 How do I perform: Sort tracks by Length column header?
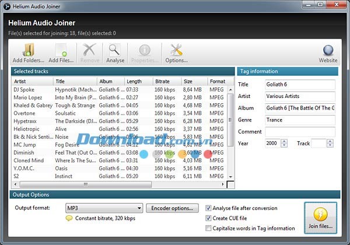point(139,82)
